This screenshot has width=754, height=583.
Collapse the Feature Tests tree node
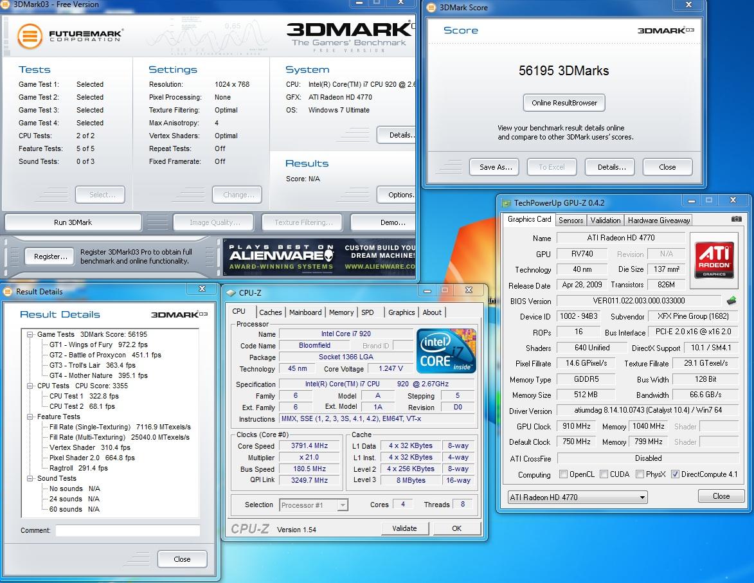click(x=30, y=417)
